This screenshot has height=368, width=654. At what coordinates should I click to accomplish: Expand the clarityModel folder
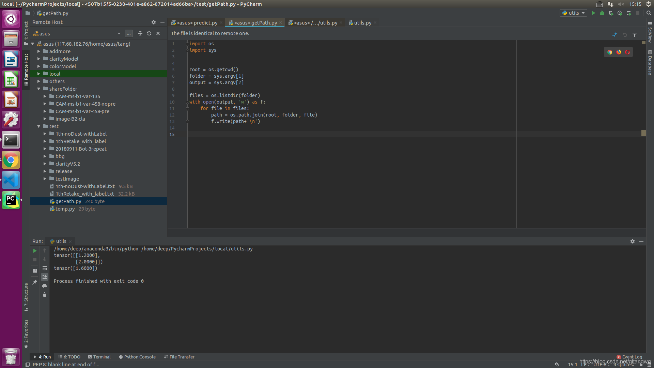(x=38, y=59)
